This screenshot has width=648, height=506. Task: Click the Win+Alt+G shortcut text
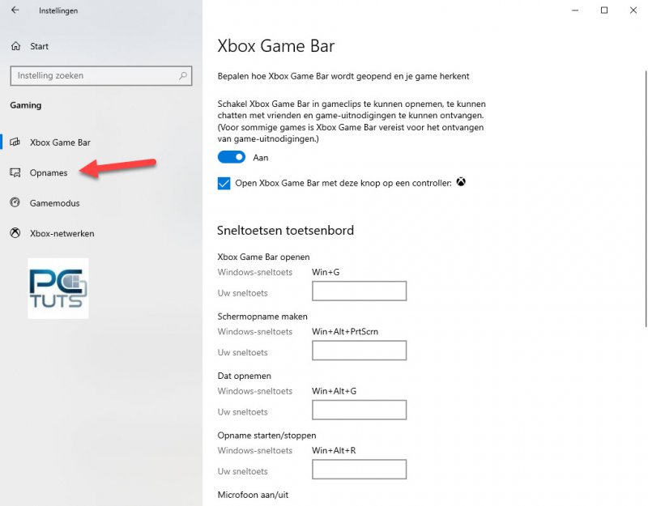pyautogui.click(x=334, y=391)
